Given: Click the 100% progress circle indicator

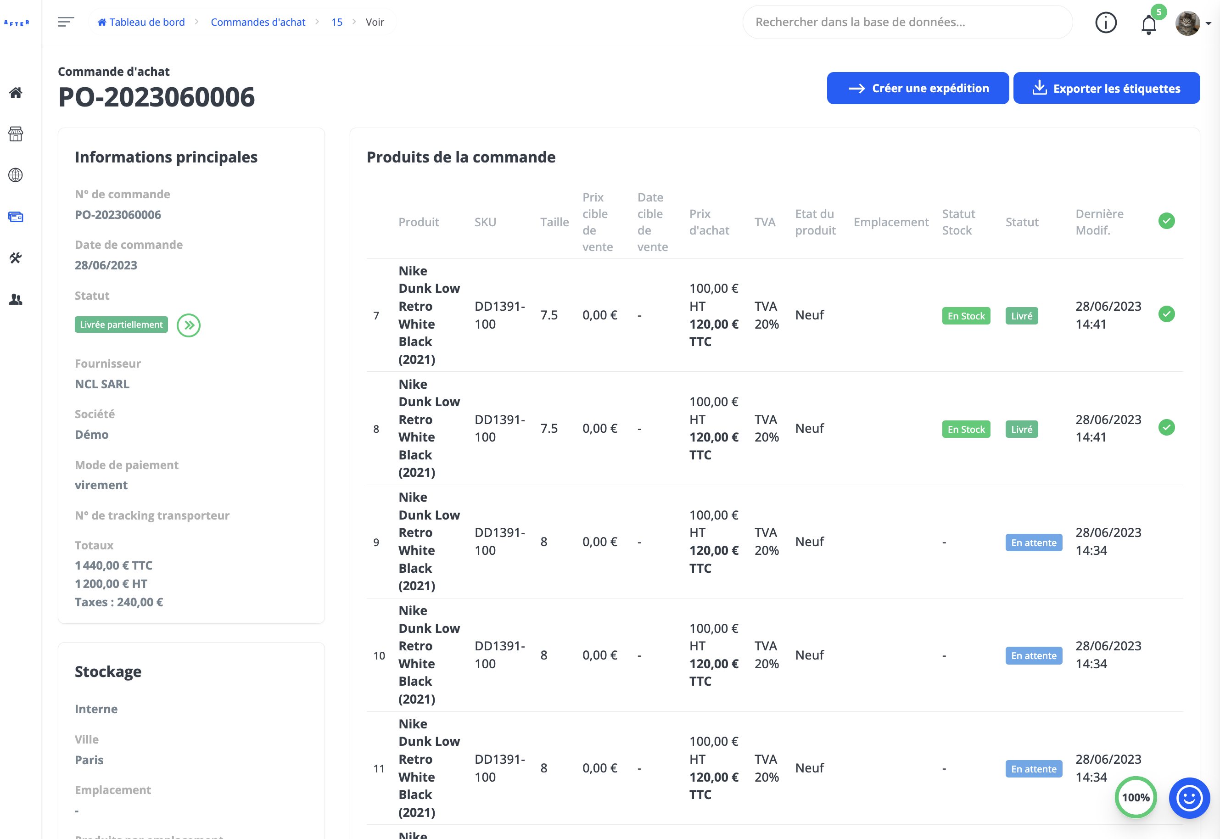Looking at the screenshot, I should coord(1136,797).
